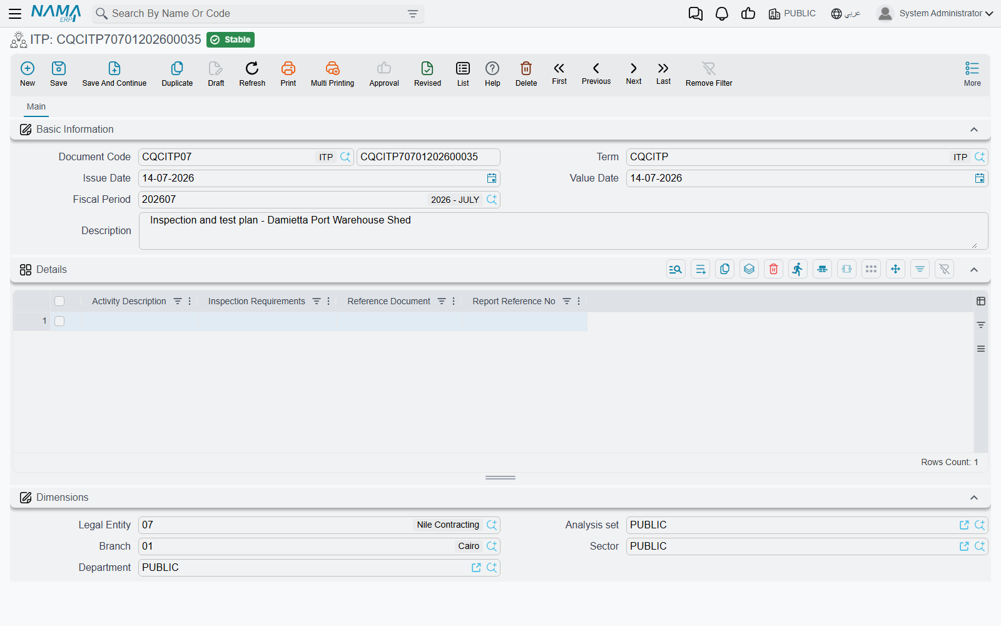Collapse the Dimensions section
The width and height of the screenshot is (1001, 626).
pos(974,498)
